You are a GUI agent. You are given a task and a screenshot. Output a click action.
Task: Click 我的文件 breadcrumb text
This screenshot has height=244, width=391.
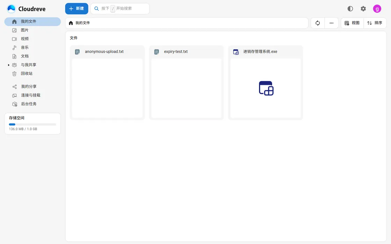[x=82, y=23]
